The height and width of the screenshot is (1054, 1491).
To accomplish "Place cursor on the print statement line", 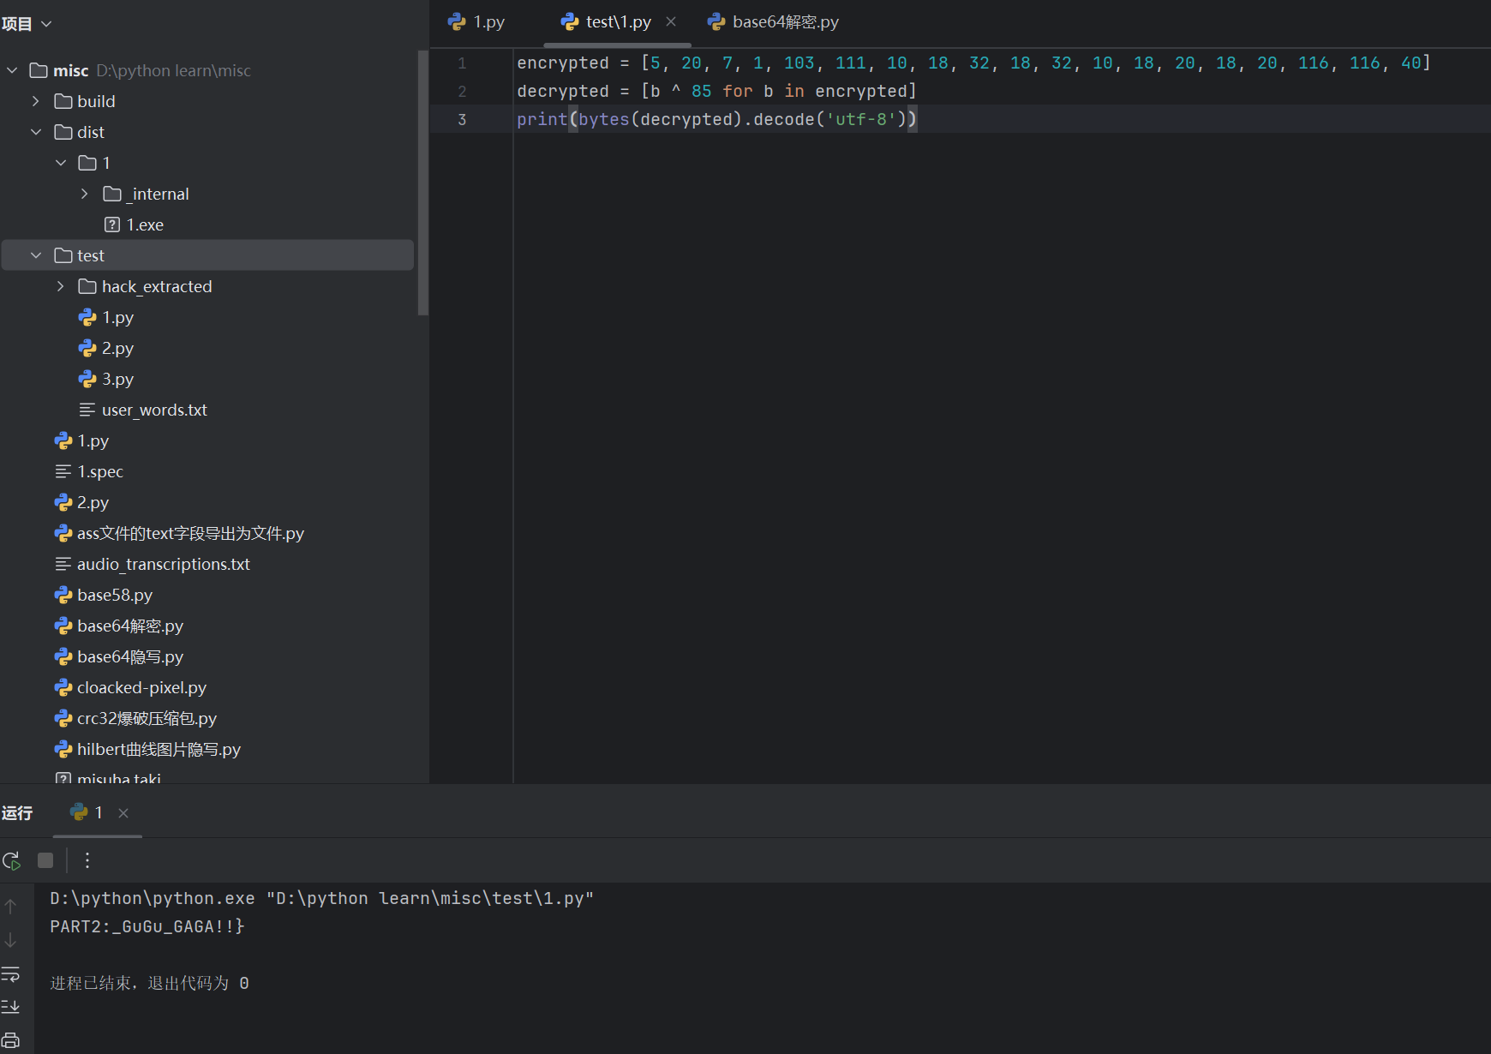I will [716, 119].
